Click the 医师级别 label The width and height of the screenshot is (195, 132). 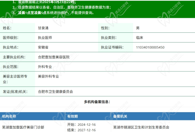pos(11,38)
